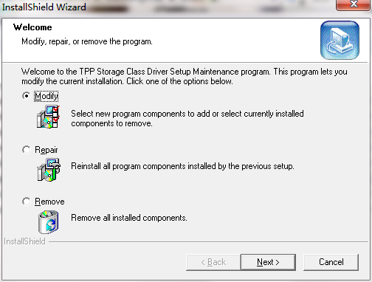
Task: Click the Cancel button
Action: tap(331, 262)
